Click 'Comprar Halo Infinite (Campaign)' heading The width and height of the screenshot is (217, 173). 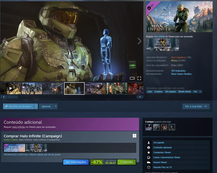point(33,136)
